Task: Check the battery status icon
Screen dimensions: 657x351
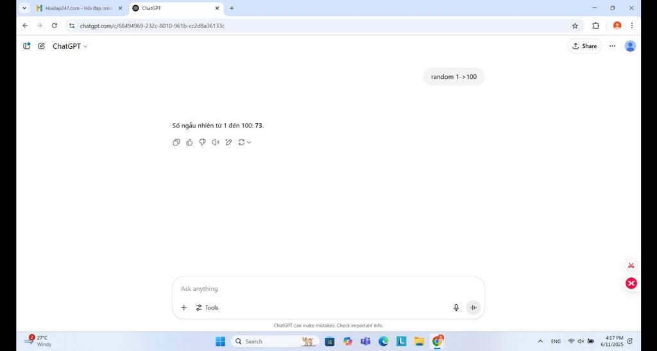Action: [591, 341]
